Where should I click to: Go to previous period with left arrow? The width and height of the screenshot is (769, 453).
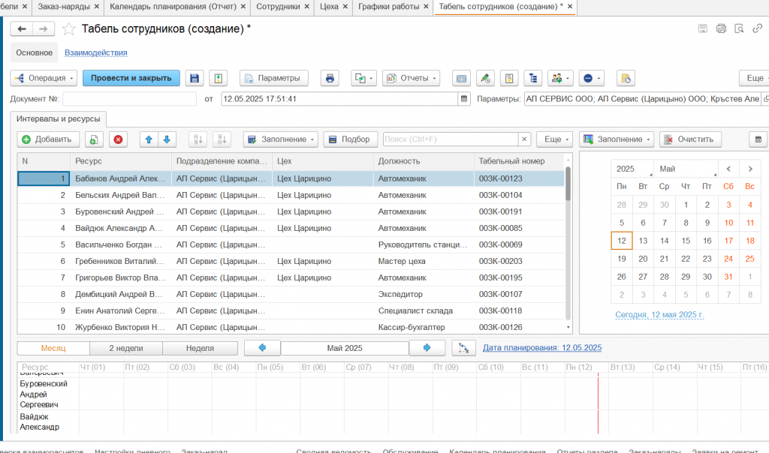pyautogui.click(x=262, y=348)
